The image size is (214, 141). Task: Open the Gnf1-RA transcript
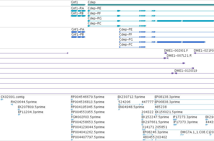point(78,11)
